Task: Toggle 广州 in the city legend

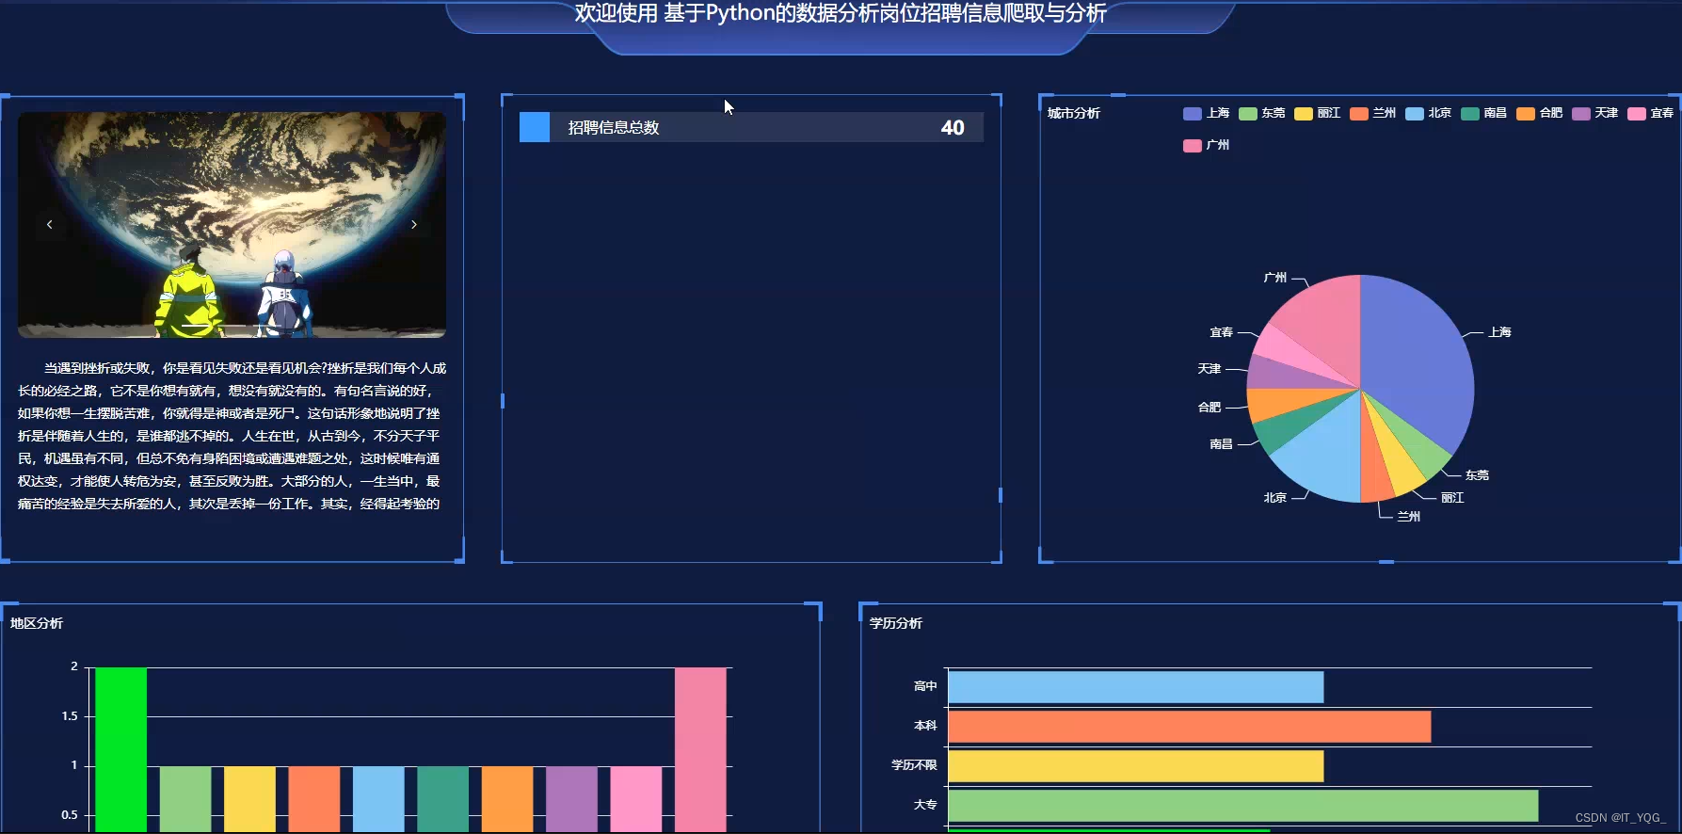Action: pyautogui.click(x=1207, y=145)
